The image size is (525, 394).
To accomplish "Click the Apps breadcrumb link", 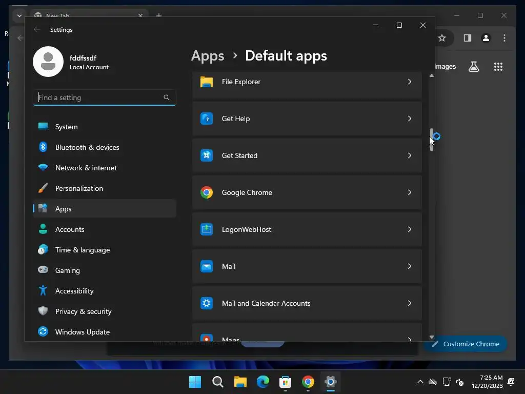I will (x=208, y=55).
